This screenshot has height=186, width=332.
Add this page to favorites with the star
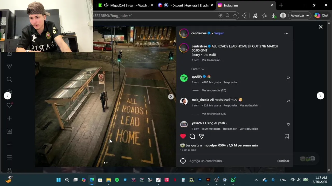[235, 16]
